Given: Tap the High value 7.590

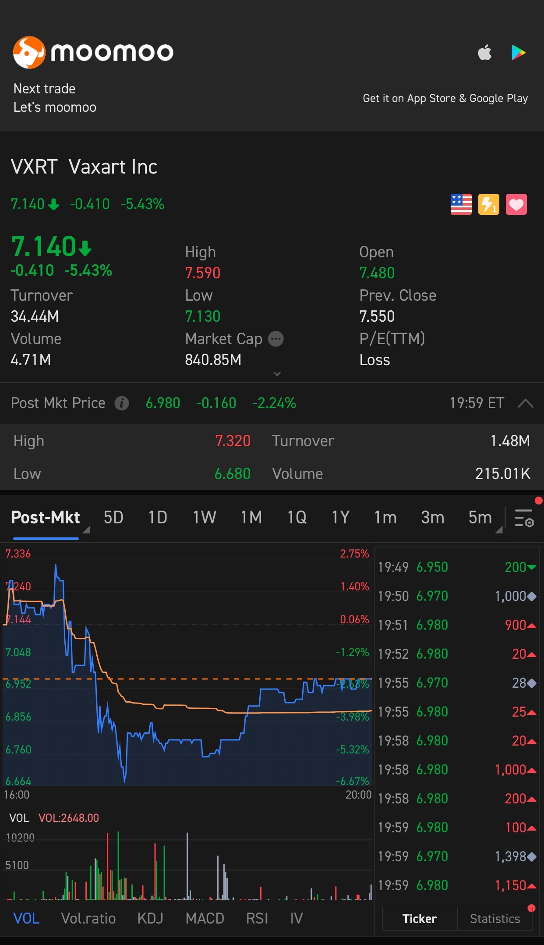Looking at the screenshot, I should [x=202, y=273].
